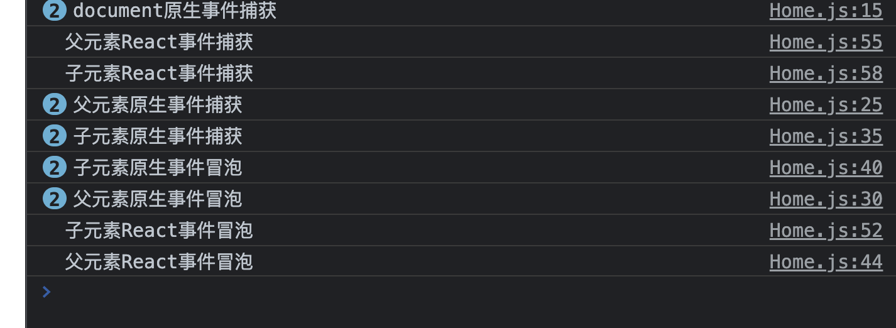
Task: Select the 父元素React事件捕获 log message
Action: point(159,42)
